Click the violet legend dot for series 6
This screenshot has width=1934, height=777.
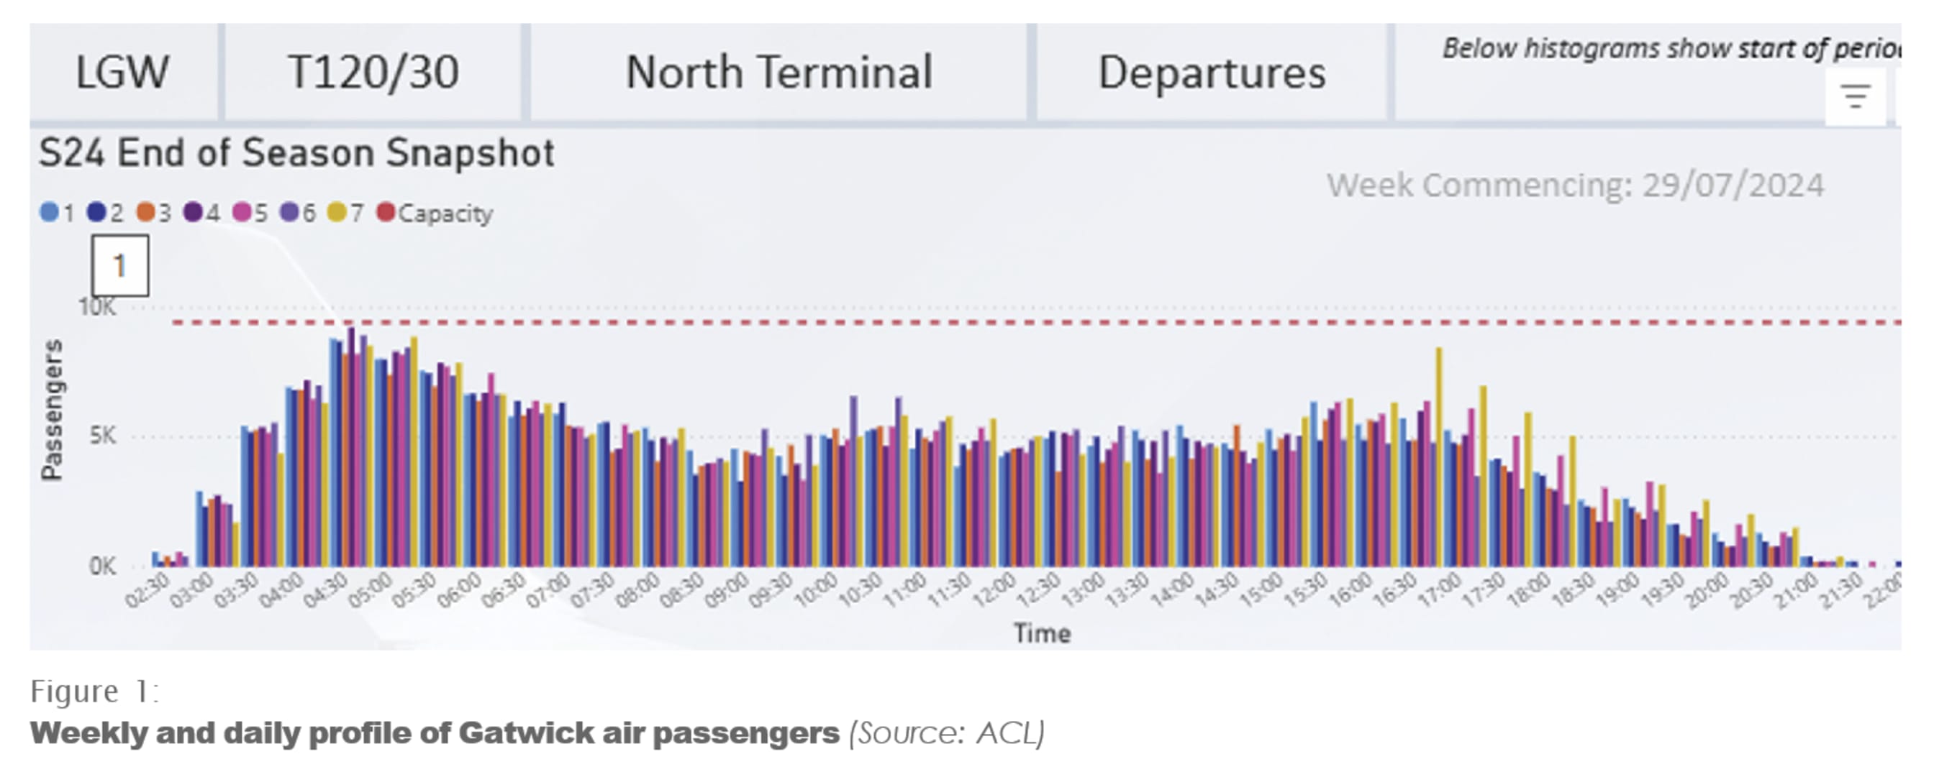click(290, 213)
